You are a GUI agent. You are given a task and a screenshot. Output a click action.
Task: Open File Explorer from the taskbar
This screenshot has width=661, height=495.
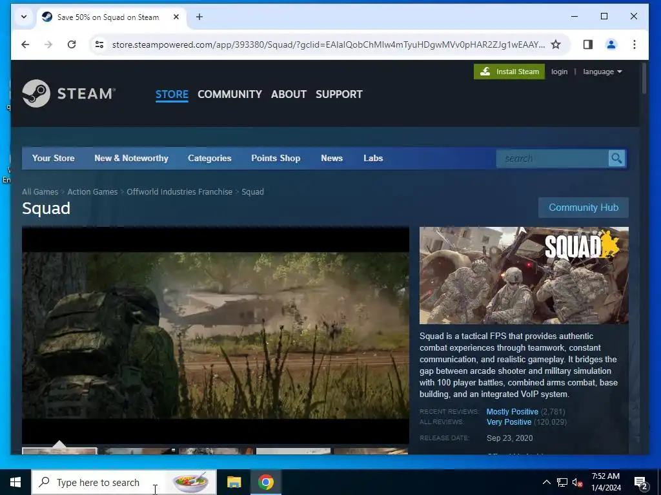tap(234, 482)
